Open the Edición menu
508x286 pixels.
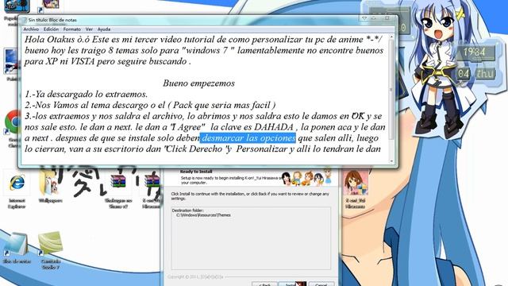51,29
